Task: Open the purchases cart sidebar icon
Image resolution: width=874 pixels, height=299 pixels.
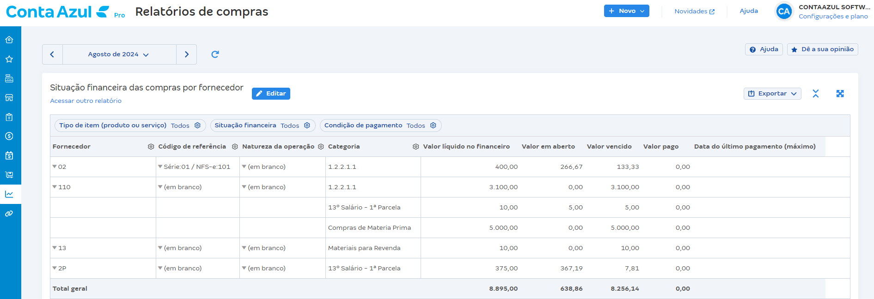Action: [9, 175]
